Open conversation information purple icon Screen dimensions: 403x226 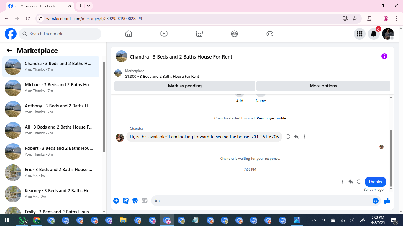(x=384, y=56)
